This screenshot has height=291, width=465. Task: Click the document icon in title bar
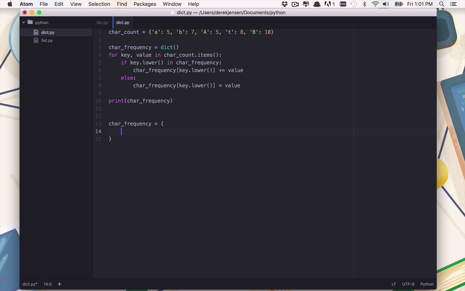pos(173,12)
